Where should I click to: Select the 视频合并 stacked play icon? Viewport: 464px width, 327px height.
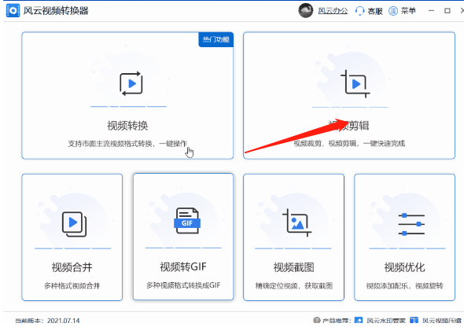(74, 224)
